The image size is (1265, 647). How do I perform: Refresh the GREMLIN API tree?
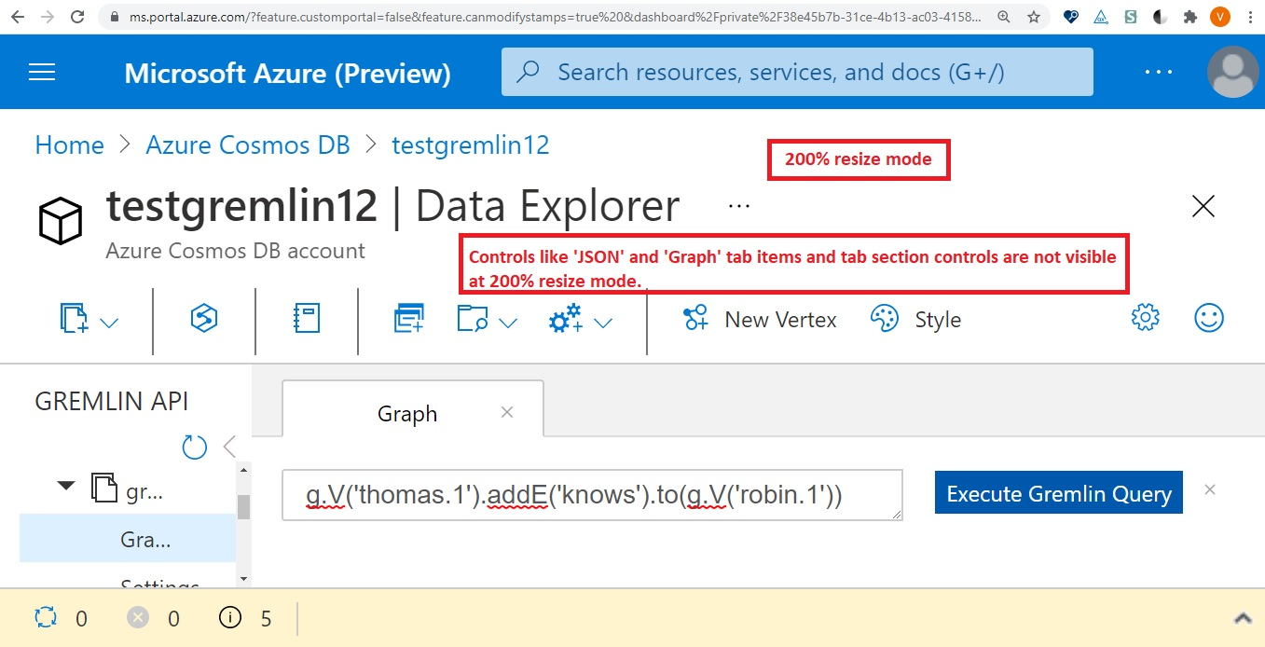point(194,447)
